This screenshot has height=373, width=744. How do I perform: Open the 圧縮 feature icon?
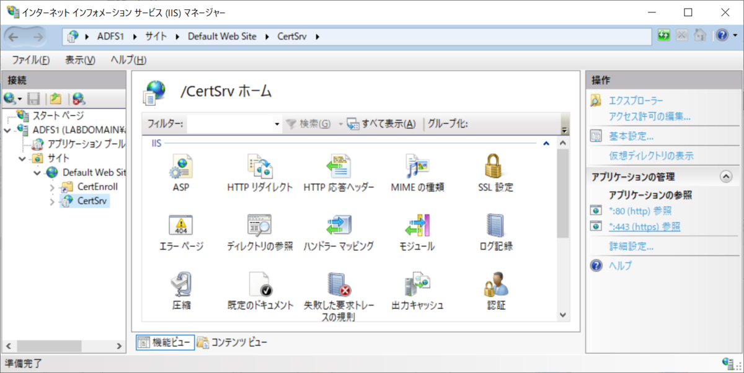[x=181, y=285]
